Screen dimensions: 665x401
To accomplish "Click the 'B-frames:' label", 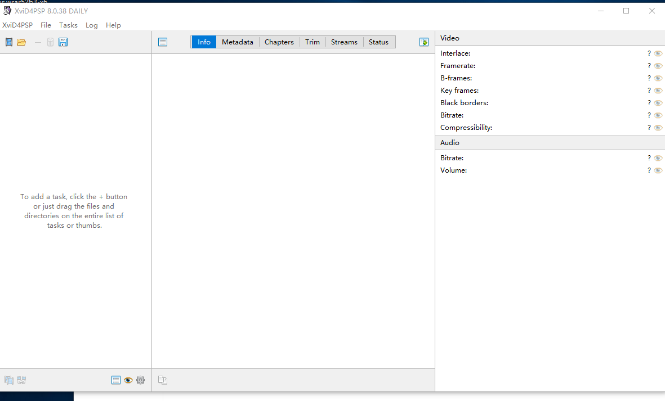I will 456,78.
